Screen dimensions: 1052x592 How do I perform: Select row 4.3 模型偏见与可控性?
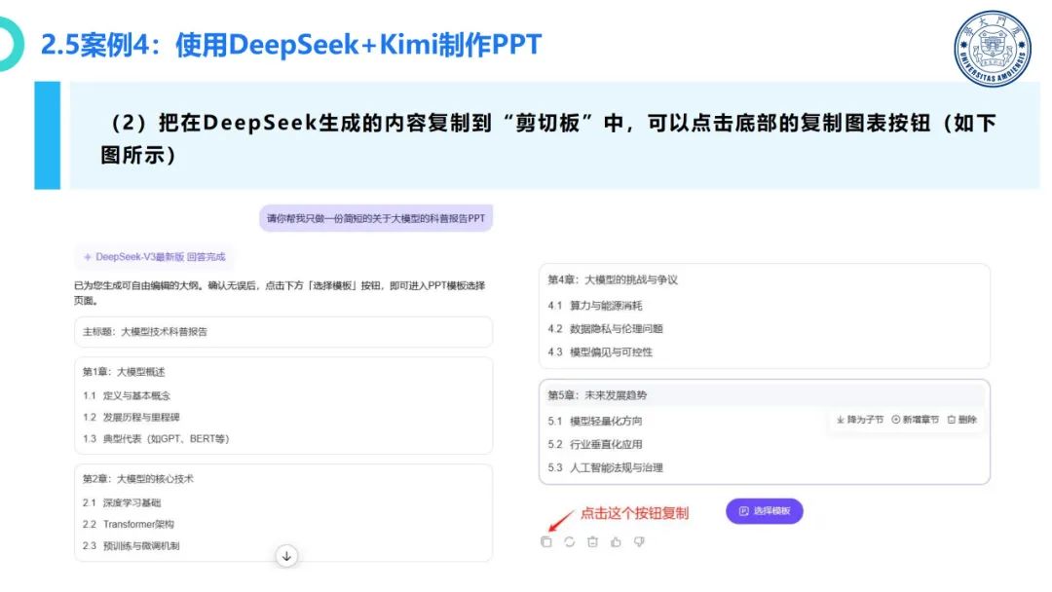(599, 351)
